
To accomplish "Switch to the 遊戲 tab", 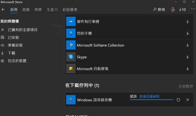I will tap(26, 9).
